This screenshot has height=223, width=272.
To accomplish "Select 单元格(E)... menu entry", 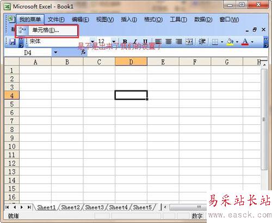I will 47,30.
